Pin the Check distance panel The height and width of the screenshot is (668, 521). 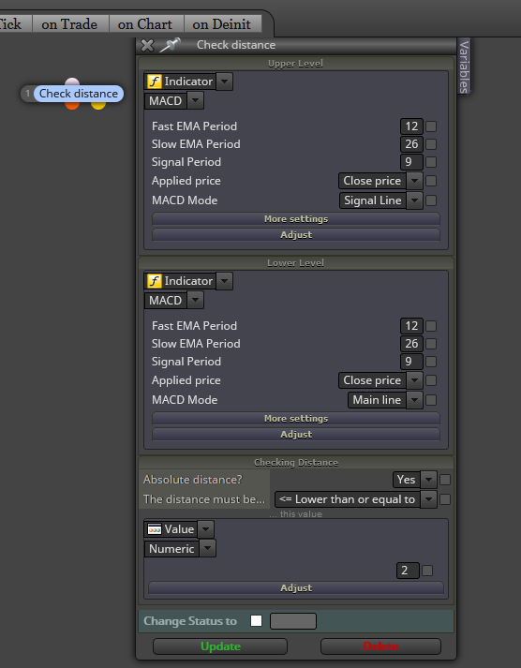pos(170,45)
